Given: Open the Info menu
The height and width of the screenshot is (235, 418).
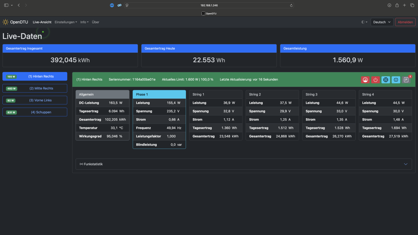Looking at the screenshot, I should point(84,22).
